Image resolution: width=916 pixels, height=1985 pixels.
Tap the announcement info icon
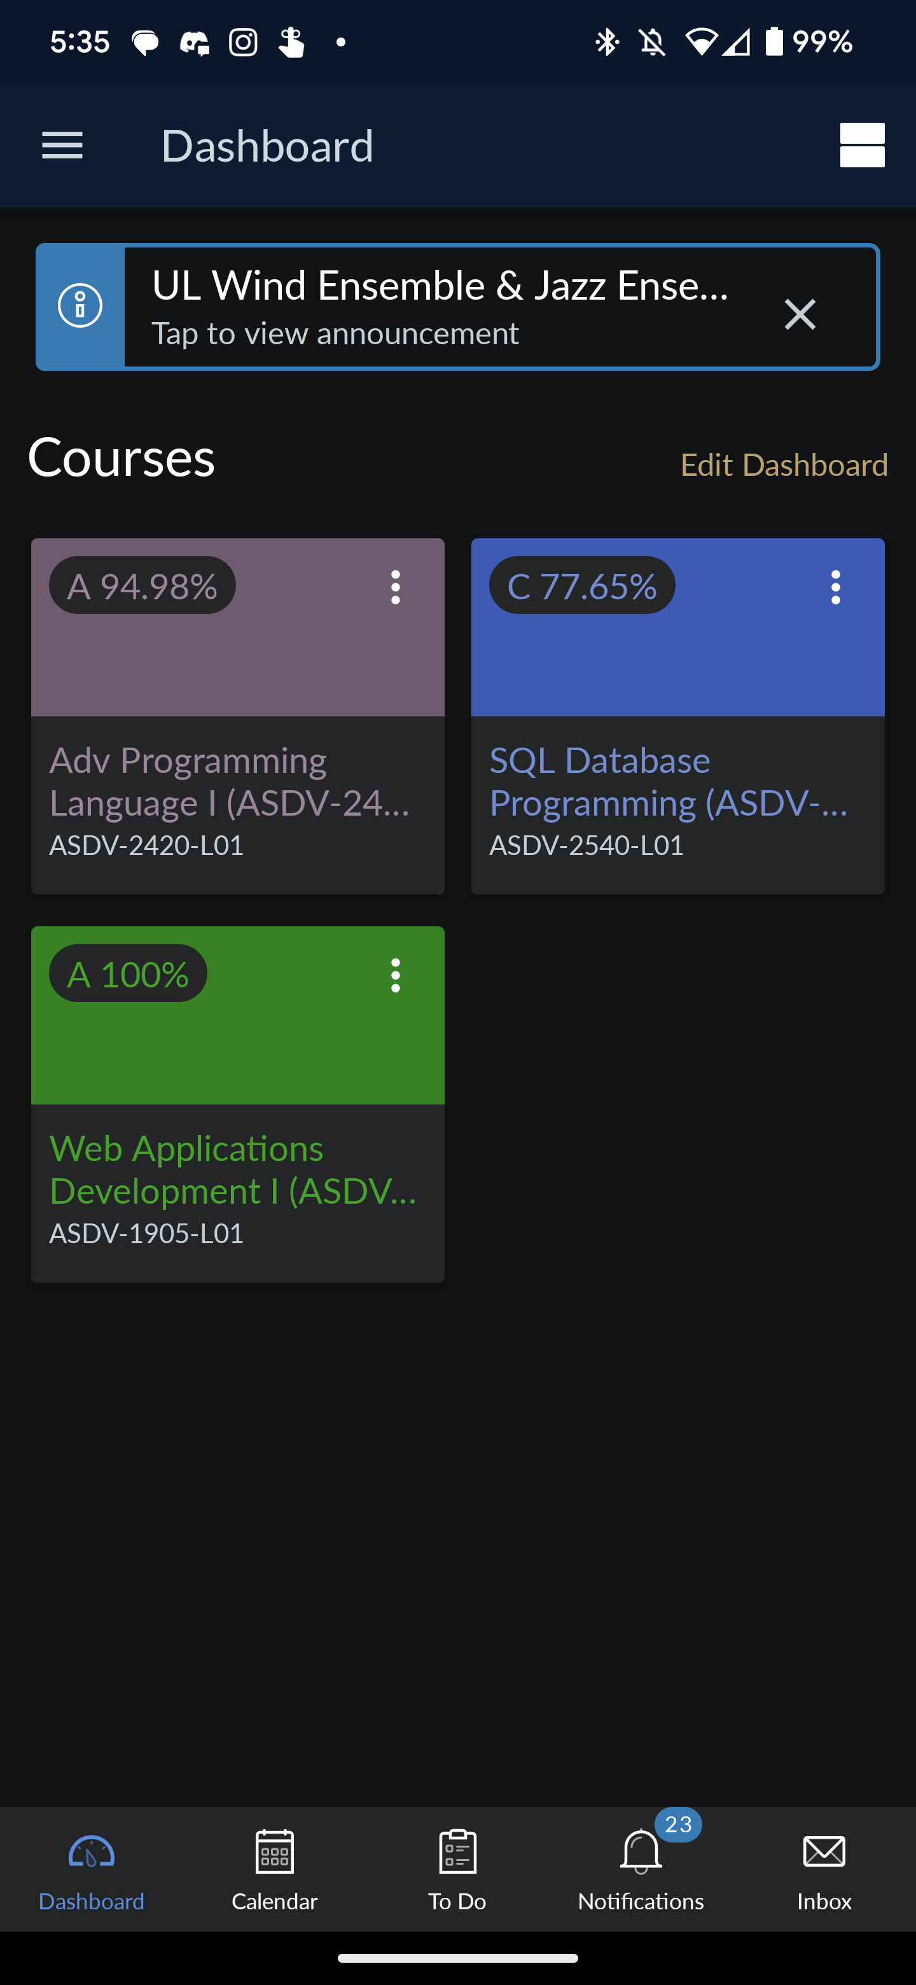tap(80, 307)
